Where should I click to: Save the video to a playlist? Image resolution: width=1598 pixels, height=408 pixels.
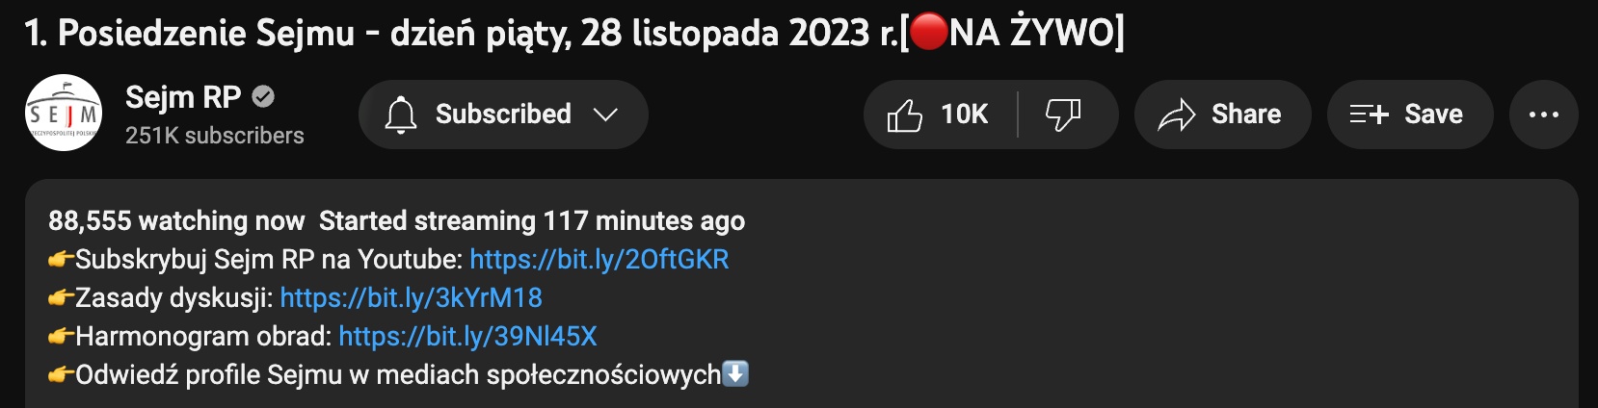[1410, 115]
